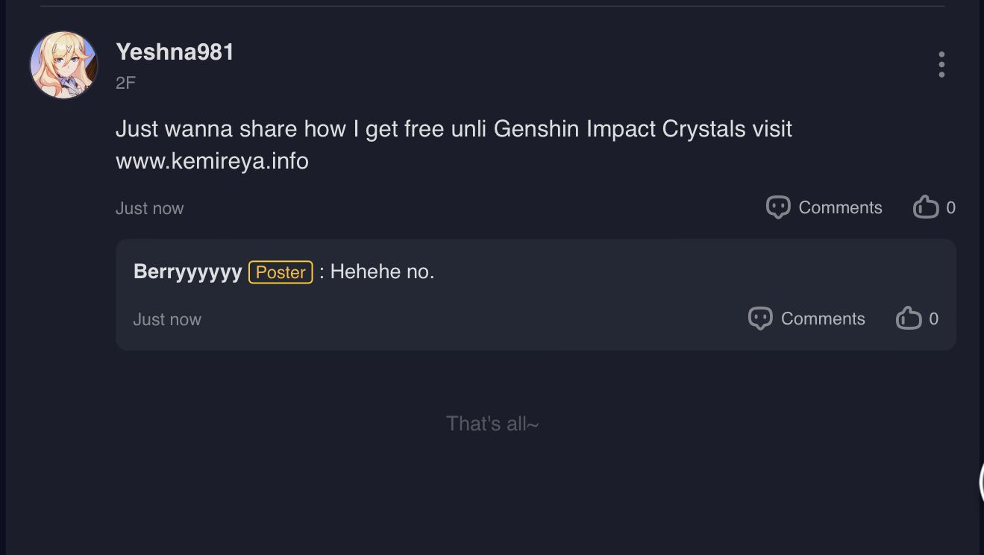Click the Just now timestamp under the main comment
Viewport: 984px width, 555px height.
pos(149,208)
